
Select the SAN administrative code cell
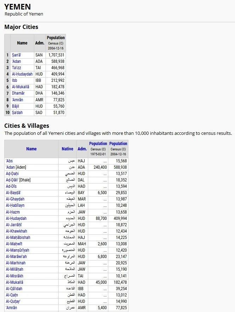pos(39,55)
